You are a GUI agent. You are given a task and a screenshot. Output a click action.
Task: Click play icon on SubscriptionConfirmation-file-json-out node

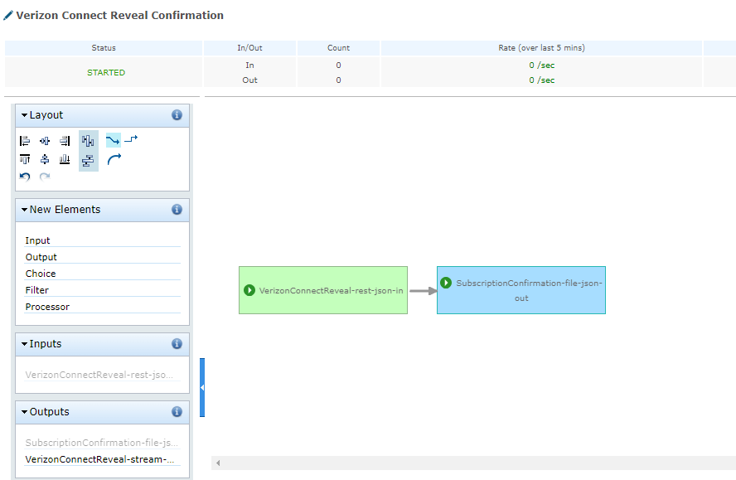[446, 283]
